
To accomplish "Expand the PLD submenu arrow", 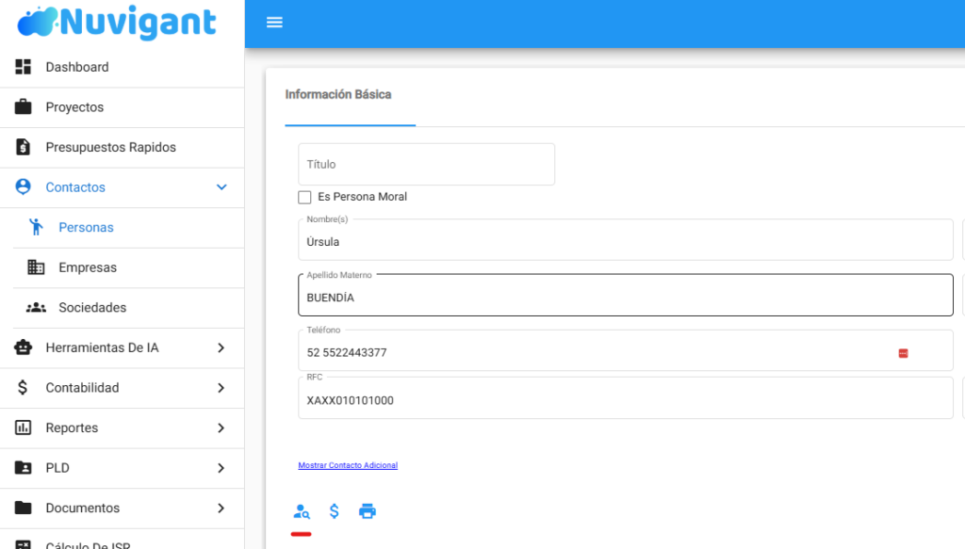I will [221, 468].
